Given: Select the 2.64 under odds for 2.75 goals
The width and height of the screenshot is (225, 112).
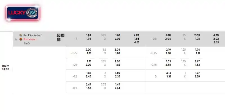Looking at the screenshot, I should [x=118, y=88].
